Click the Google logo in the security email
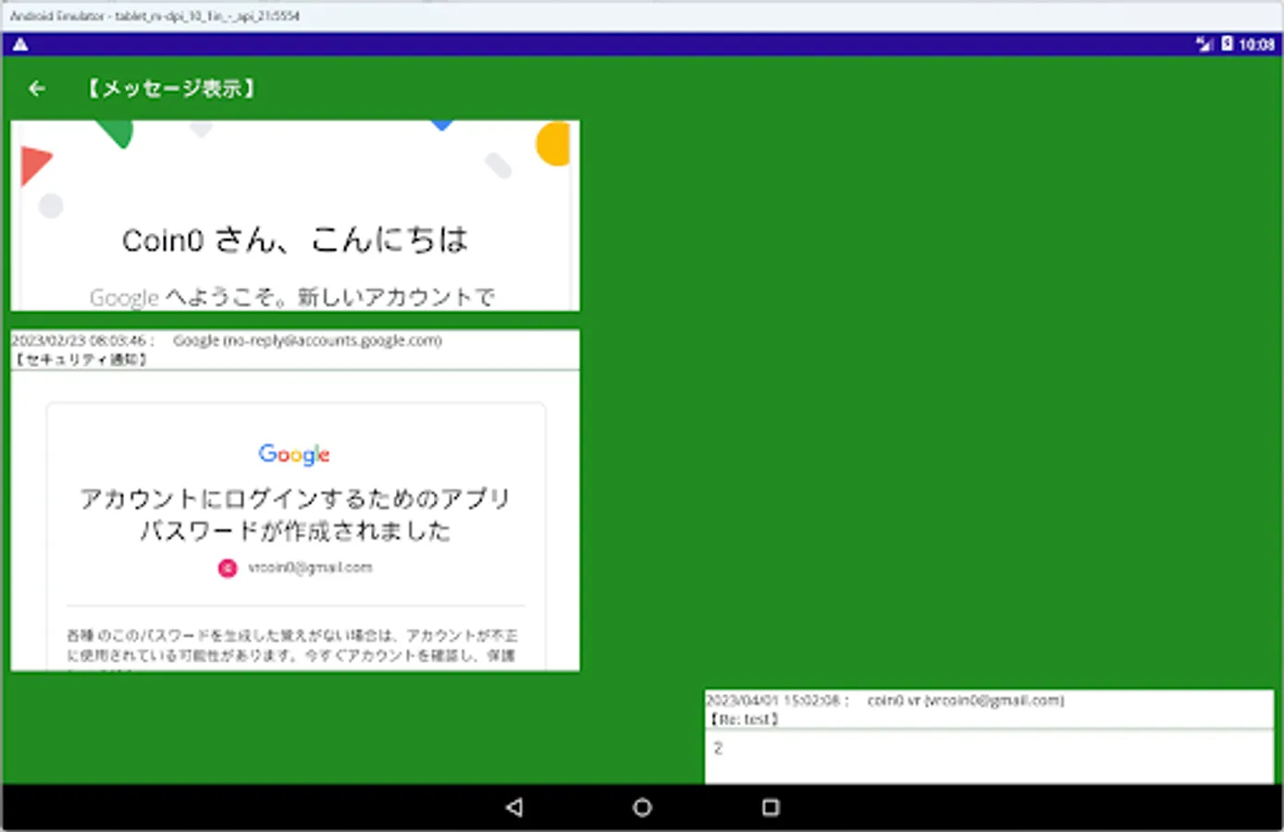The width and height of the screenshot is (1284, 832). point(294,454)
